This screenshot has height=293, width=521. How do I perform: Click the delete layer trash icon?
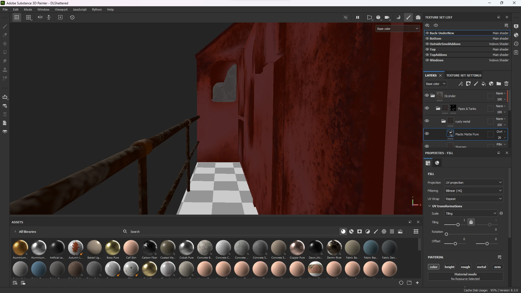(506, 84)
